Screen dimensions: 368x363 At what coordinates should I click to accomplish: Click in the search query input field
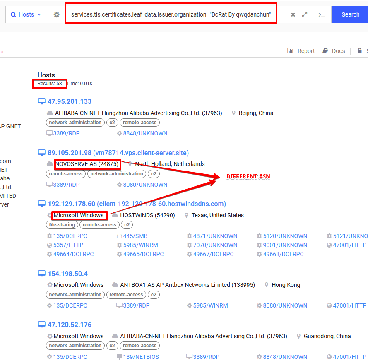point(171,14)
